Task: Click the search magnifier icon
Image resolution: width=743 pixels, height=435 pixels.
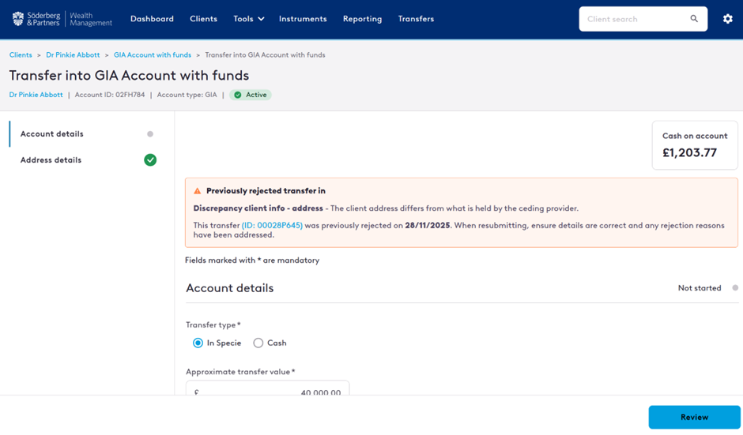Action: pos(694,19)
